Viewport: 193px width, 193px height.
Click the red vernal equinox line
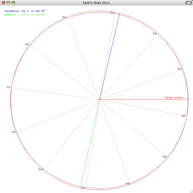[144, 100]
